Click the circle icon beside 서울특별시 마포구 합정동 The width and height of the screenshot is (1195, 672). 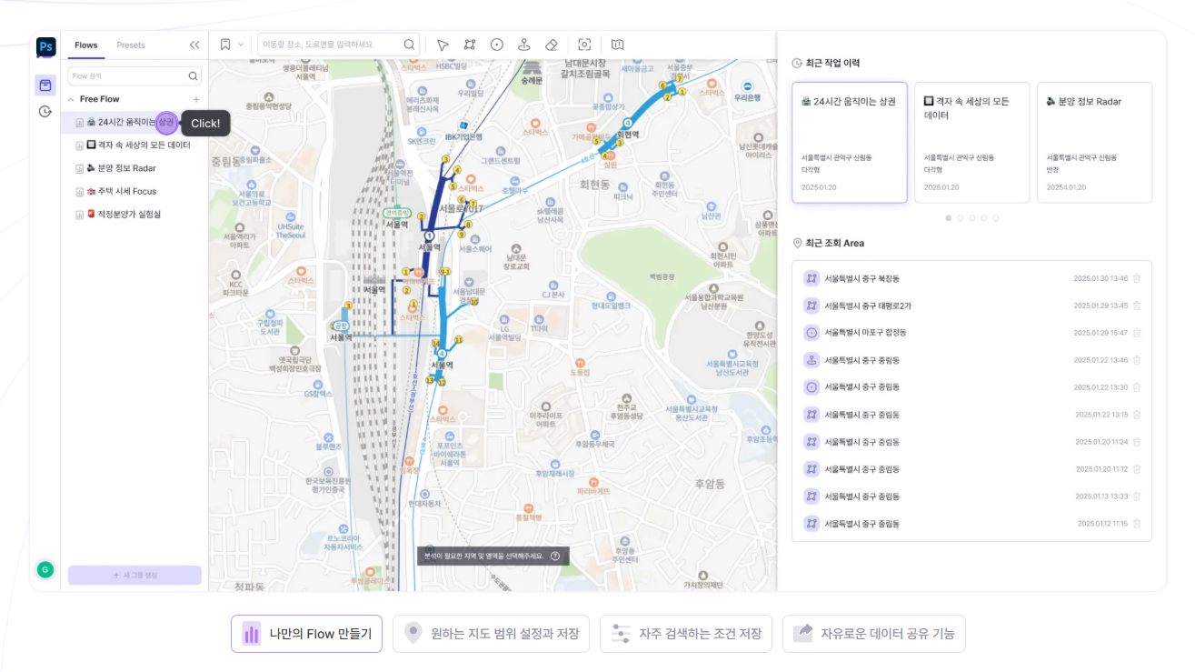click(x=812, y=333)
